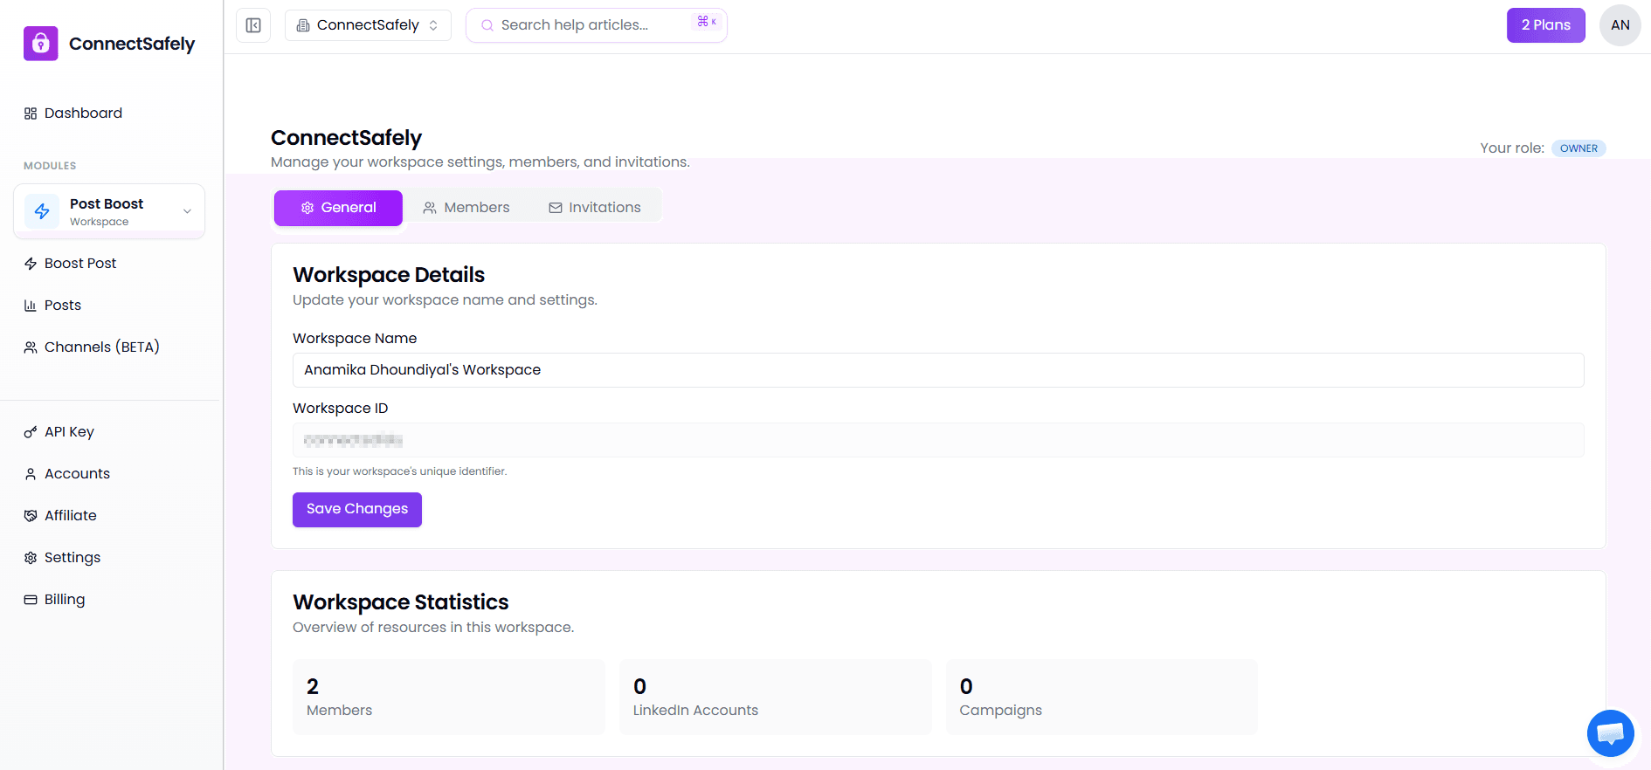Collapse the sidebar using the panel icon
The width and height of the screenshot is (1651, 770).
[253, 25]
